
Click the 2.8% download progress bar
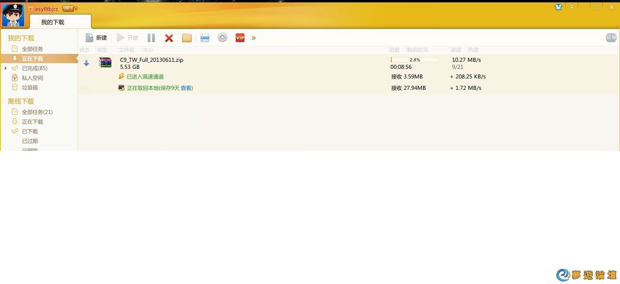(415, 60)
